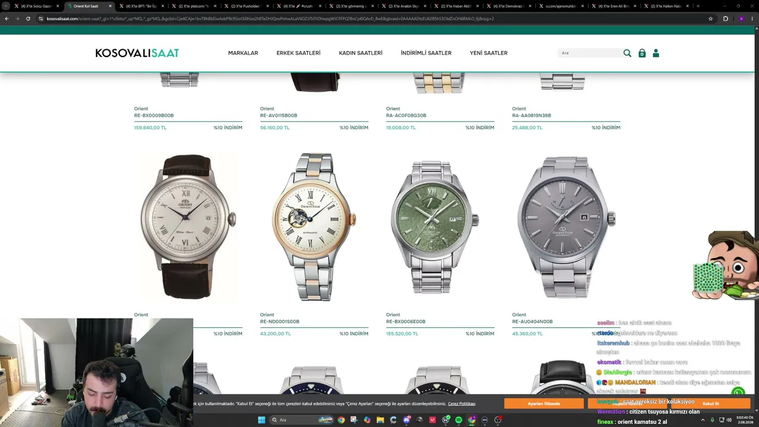Click the price 19.008,00 TL

[x=401, y=128]
